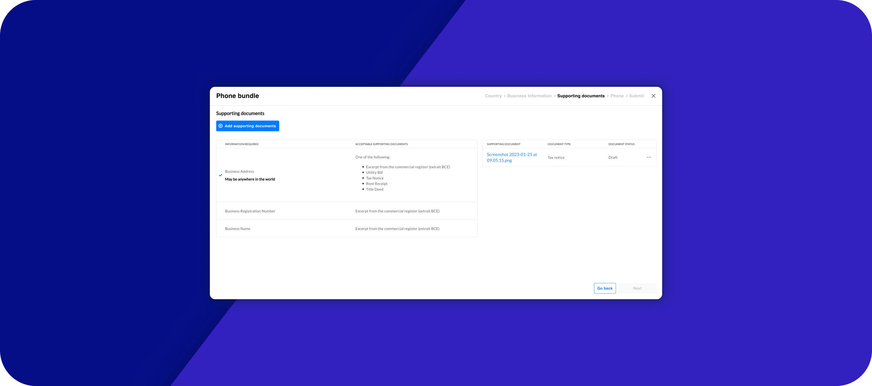Click the Supporting Document column header

[x=503, y=144]
